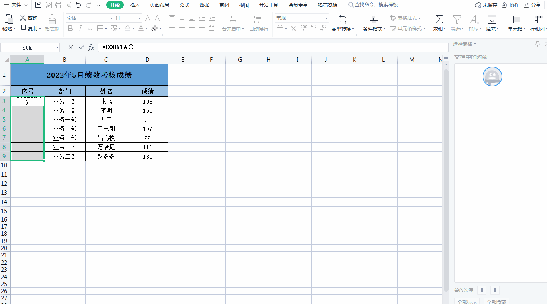Toggle Italic formatting

tap(80, 28)
